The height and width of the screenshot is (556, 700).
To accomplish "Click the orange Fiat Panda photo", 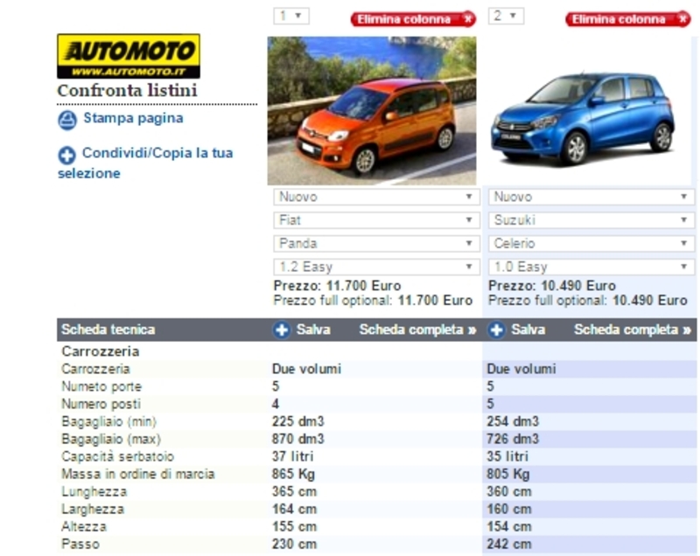I will click(372, 110).
